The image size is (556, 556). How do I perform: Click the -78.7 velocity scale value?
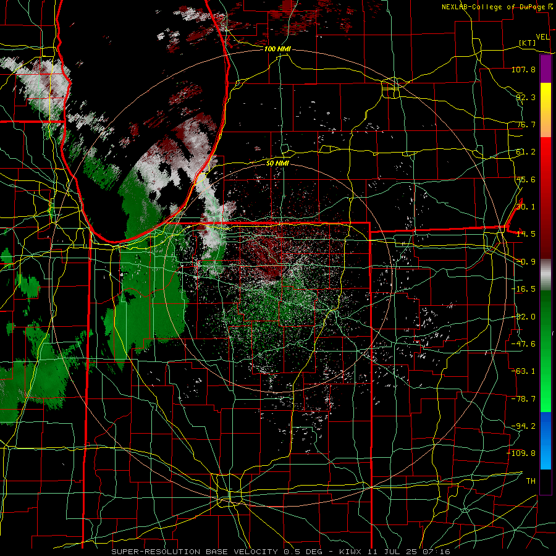523,399
